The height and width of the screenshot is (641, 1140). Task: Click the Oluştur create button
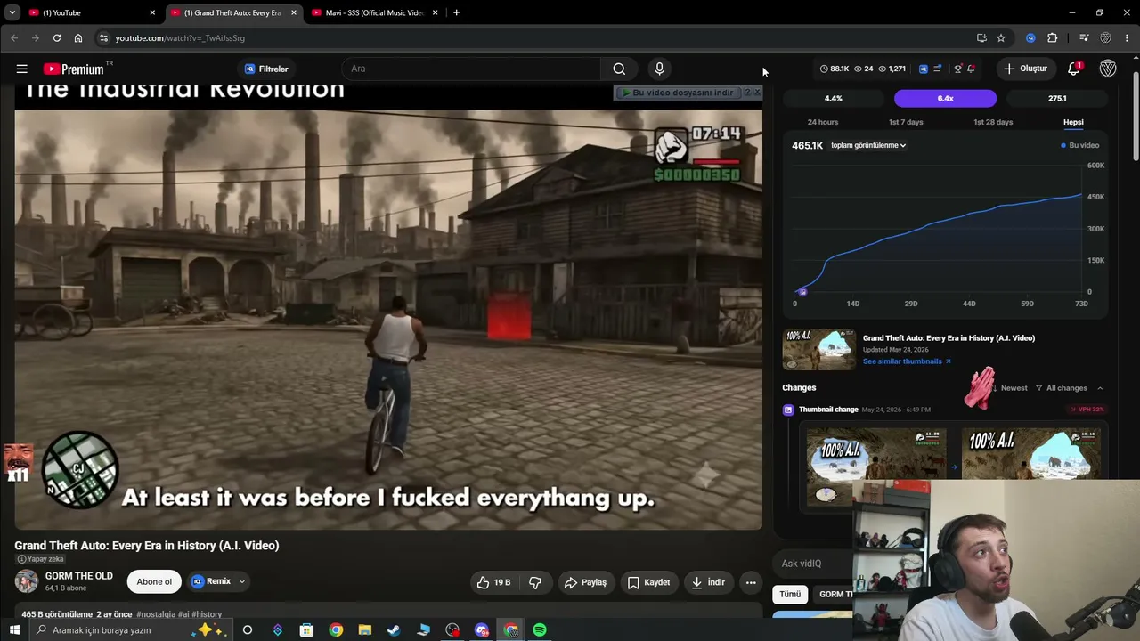(1026, 69)
